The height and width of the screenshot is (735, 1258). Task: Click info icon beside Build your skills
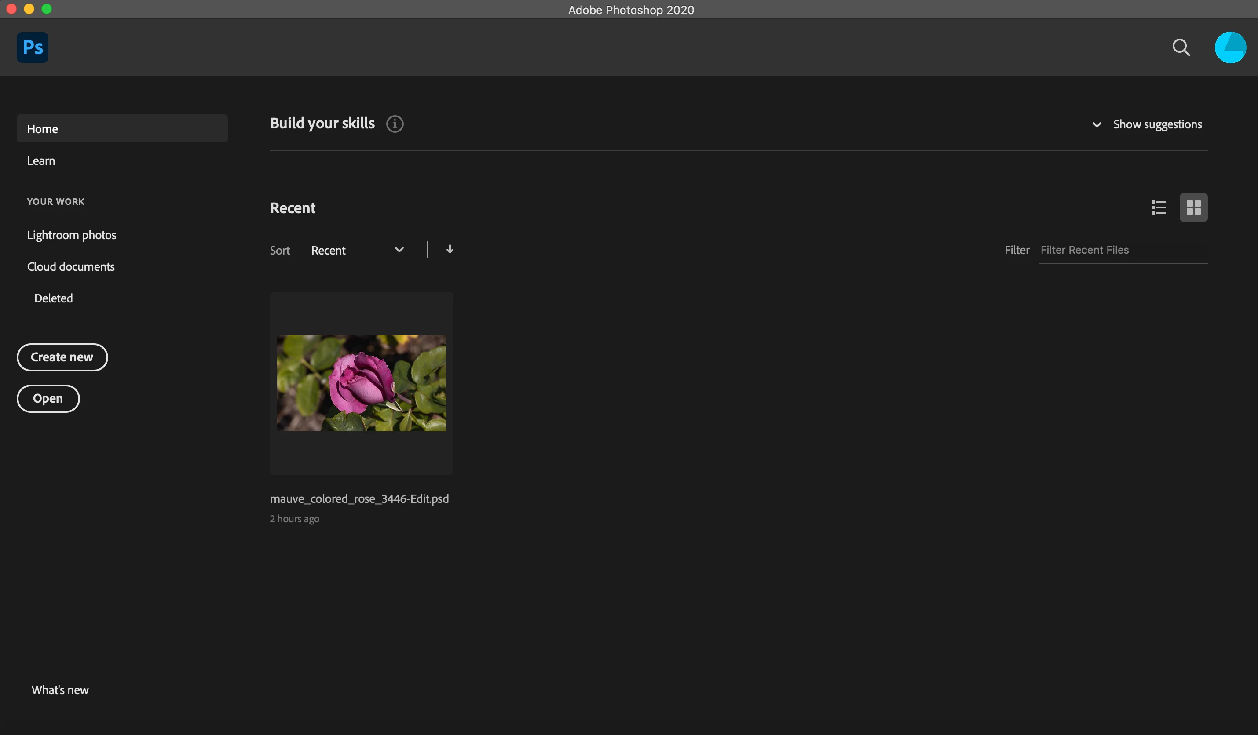(395, 124)
